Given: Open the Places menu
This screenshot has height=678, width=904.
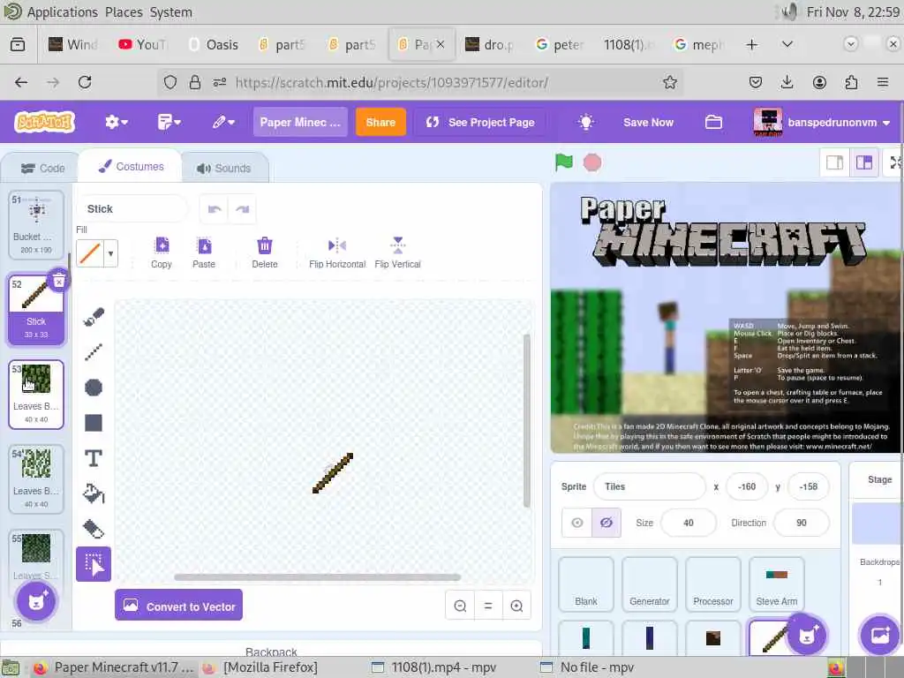Looking at the screenshot, I should (124, 12).
